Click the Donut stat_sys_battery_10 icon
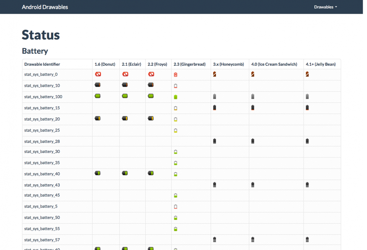 click(x=97, y=85)
